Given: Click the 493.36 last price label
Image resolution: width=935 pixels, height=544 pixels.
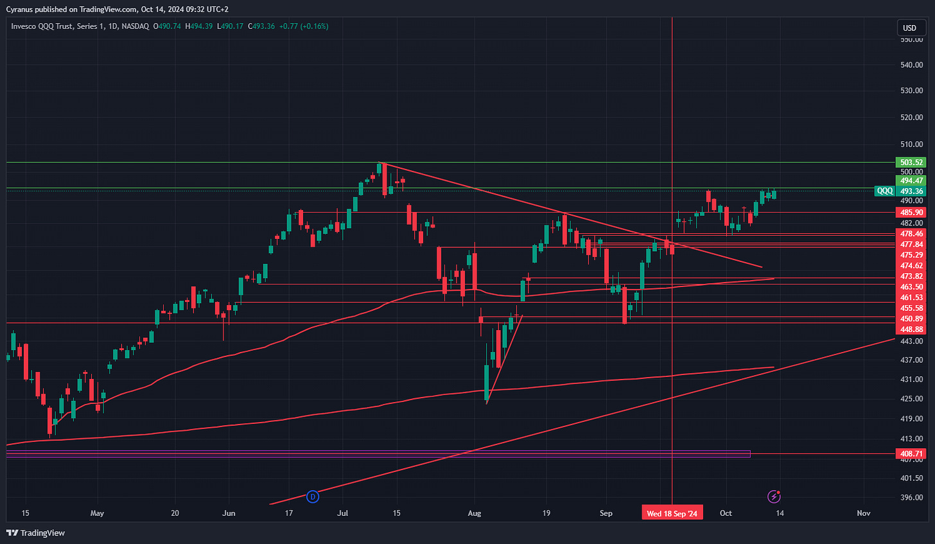Looking at the screenshot, I should [911, 191].
